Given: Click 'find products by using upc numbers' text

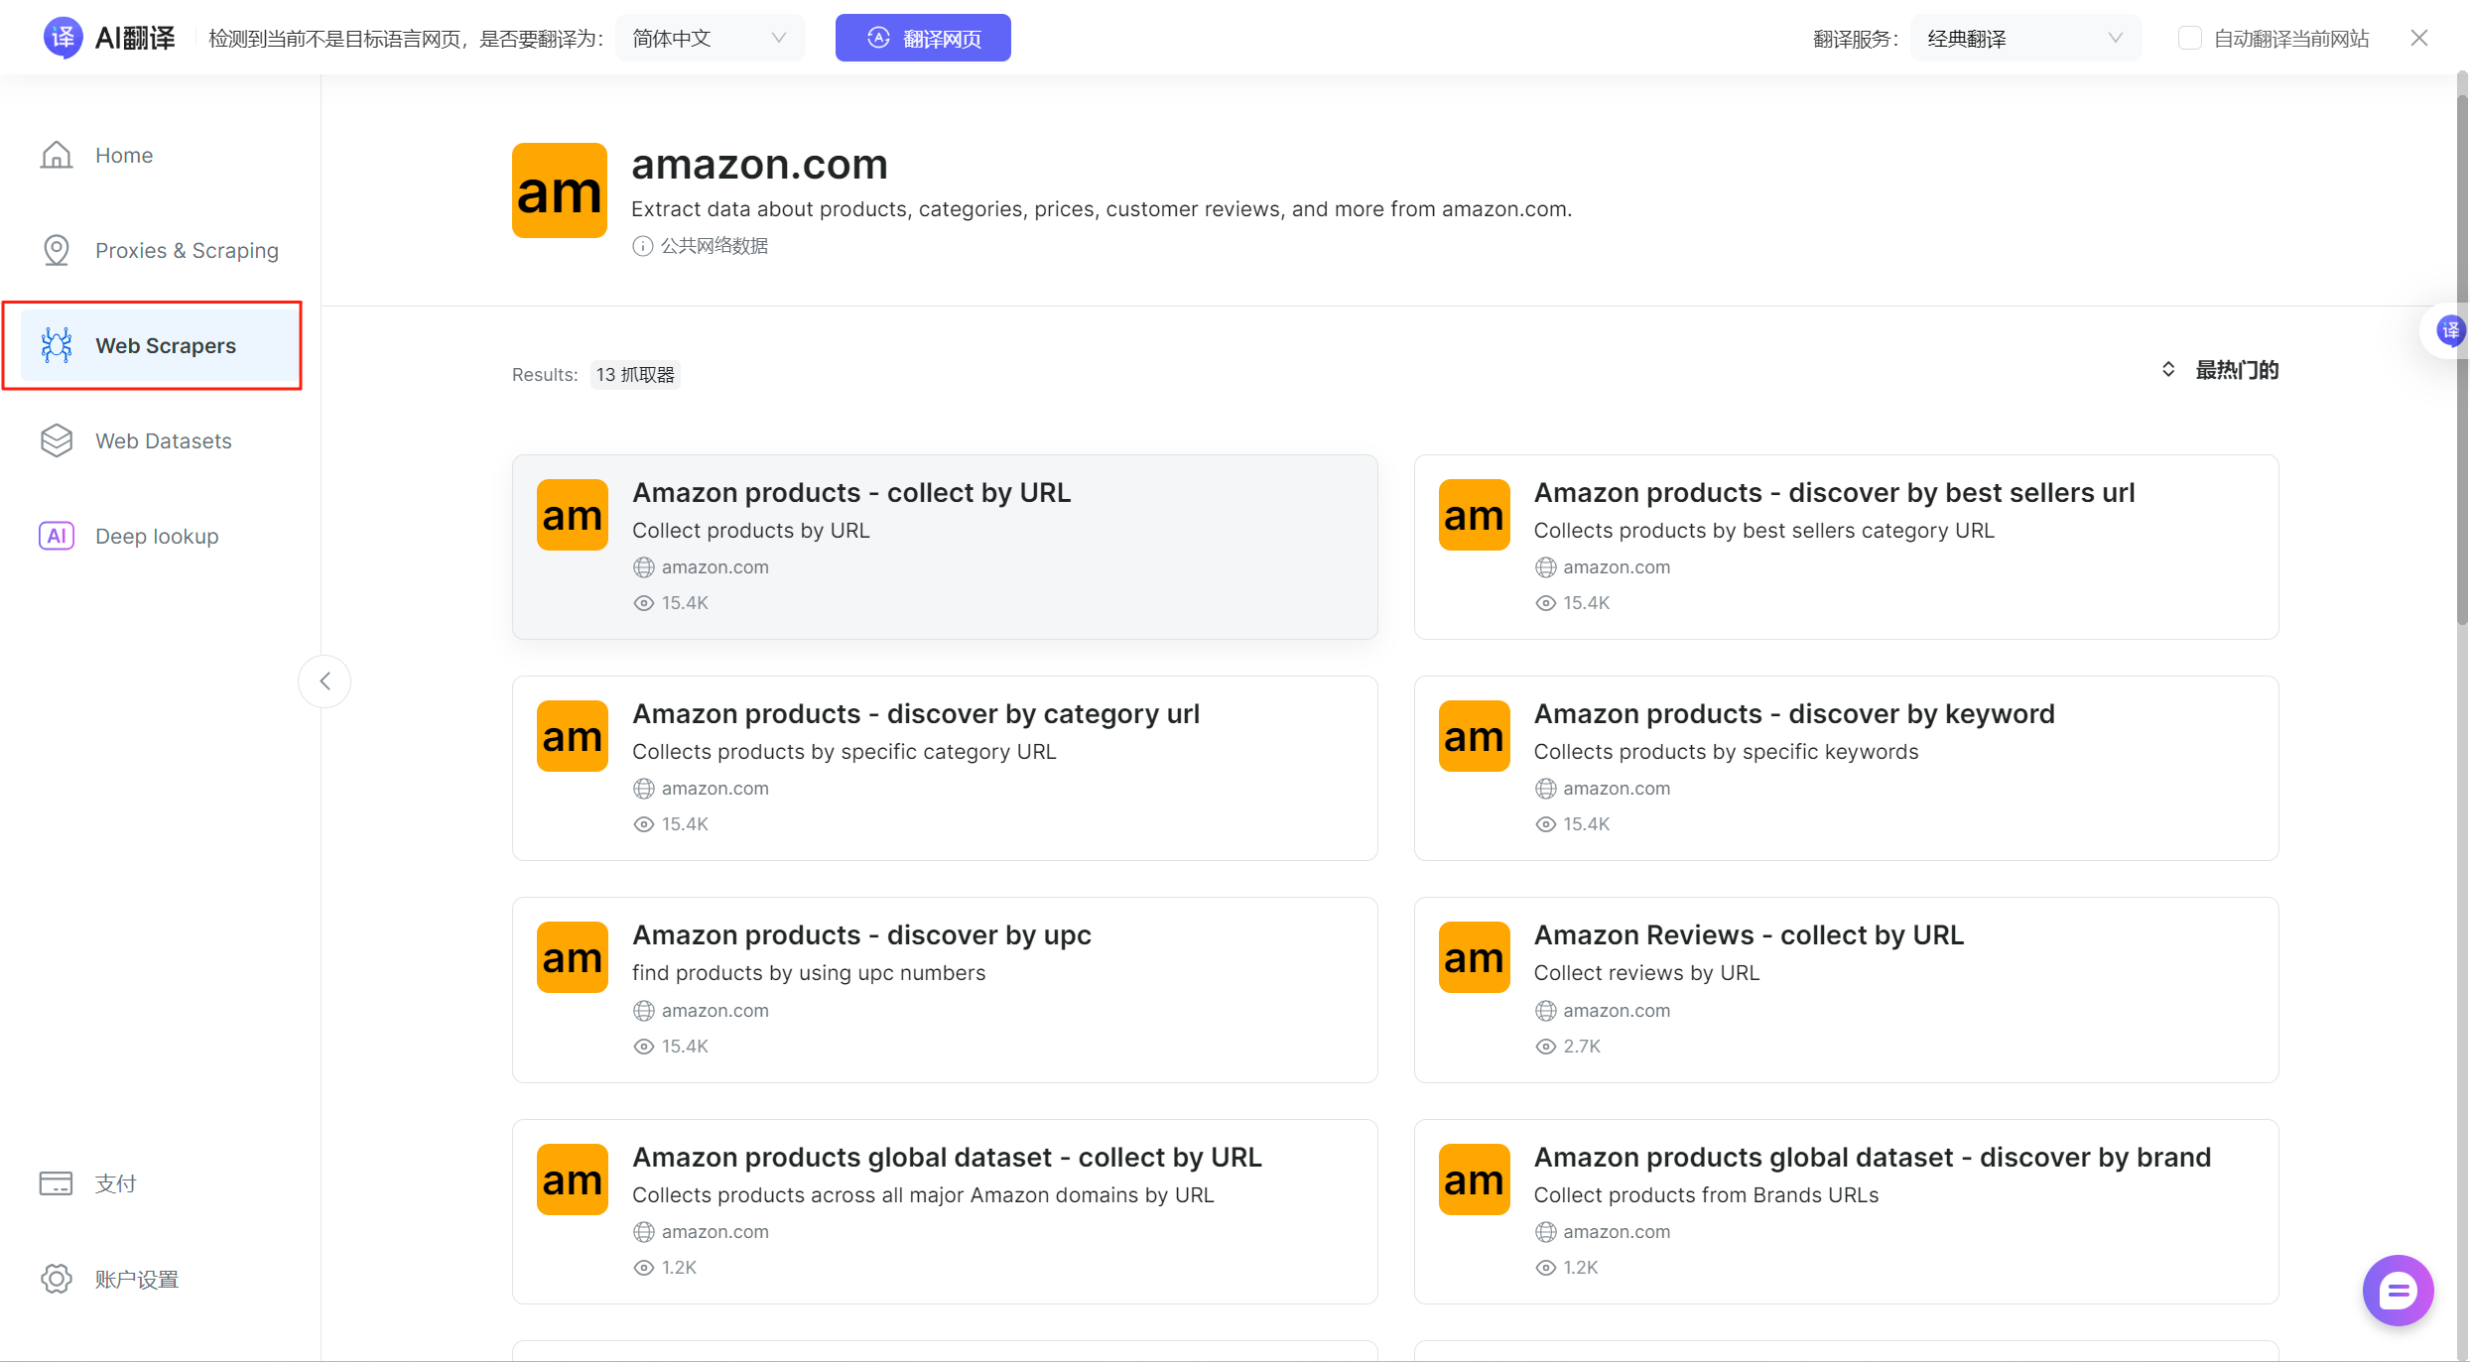Looking at the screenshot, I should [809, 973].
